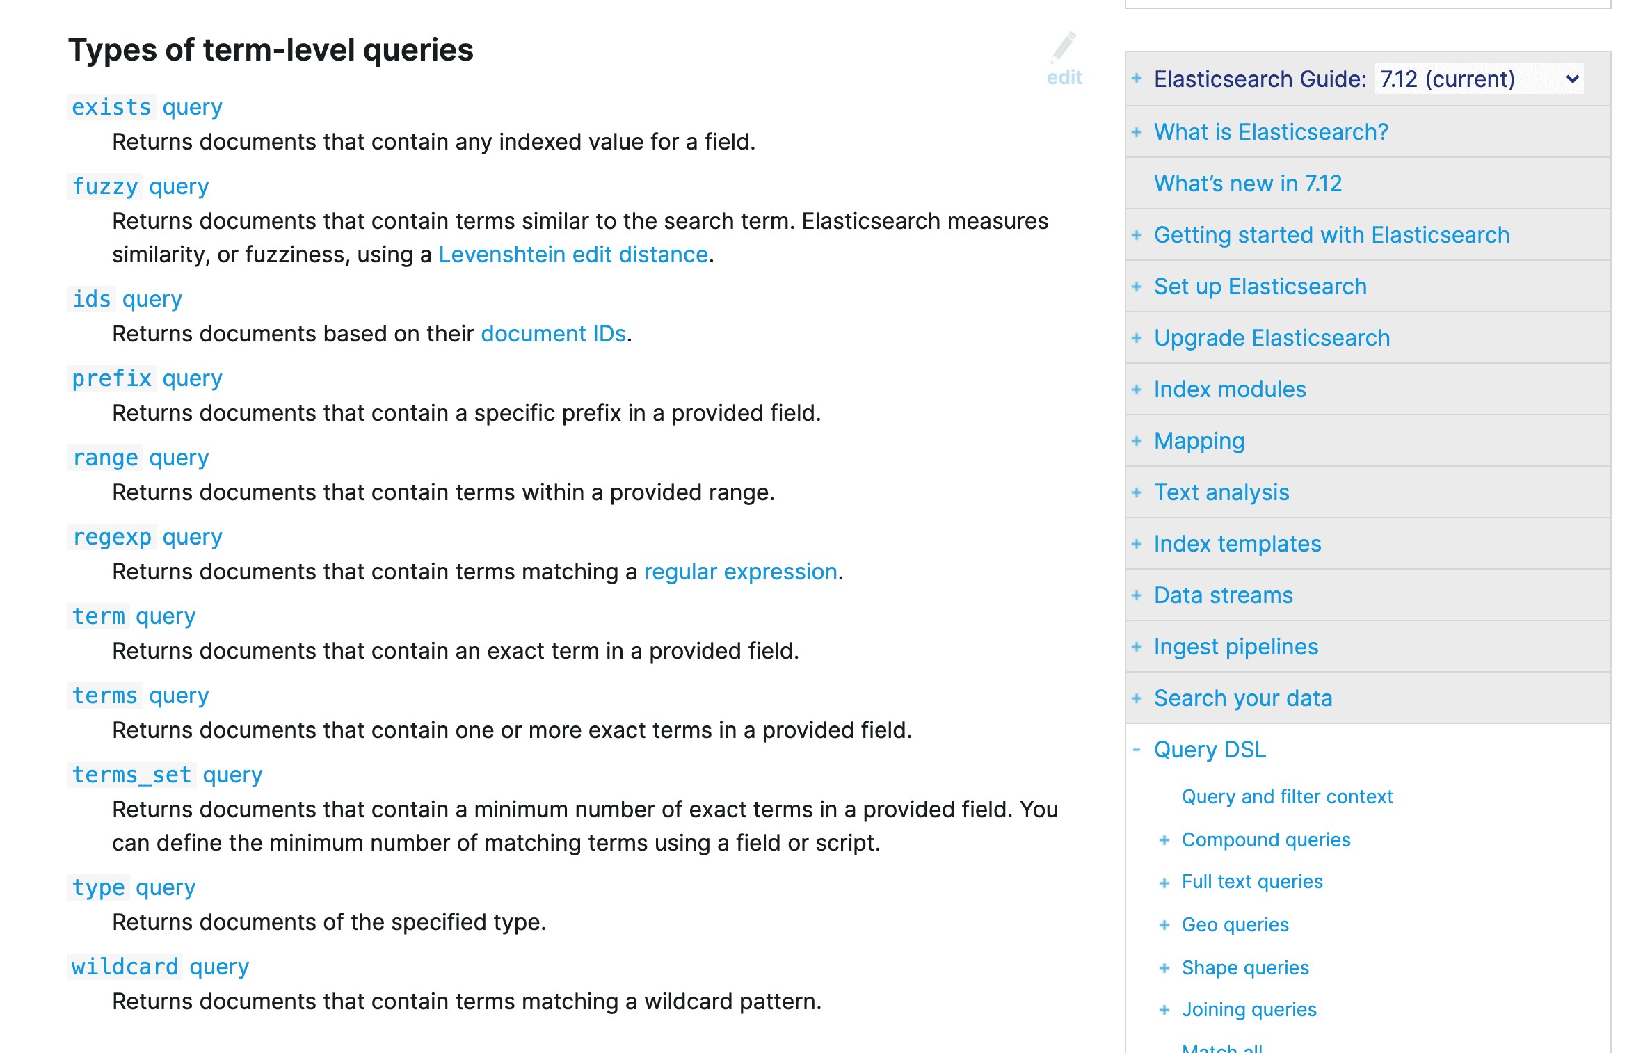Expand the Geo queries entry
1643x1053 pixels.
click(1164, 924)
